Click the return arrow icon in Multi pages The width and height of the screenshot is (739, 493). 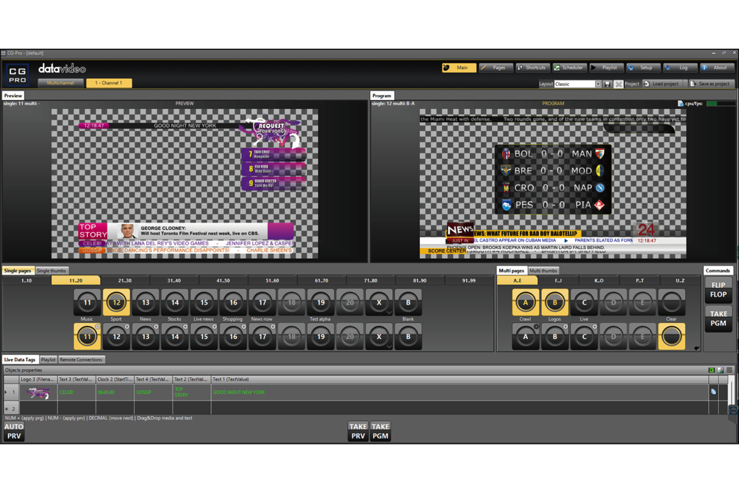coord(697,348)
